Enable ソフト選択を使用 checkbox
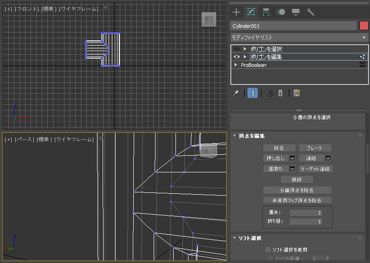370x263 pixels. click(268, 250)
